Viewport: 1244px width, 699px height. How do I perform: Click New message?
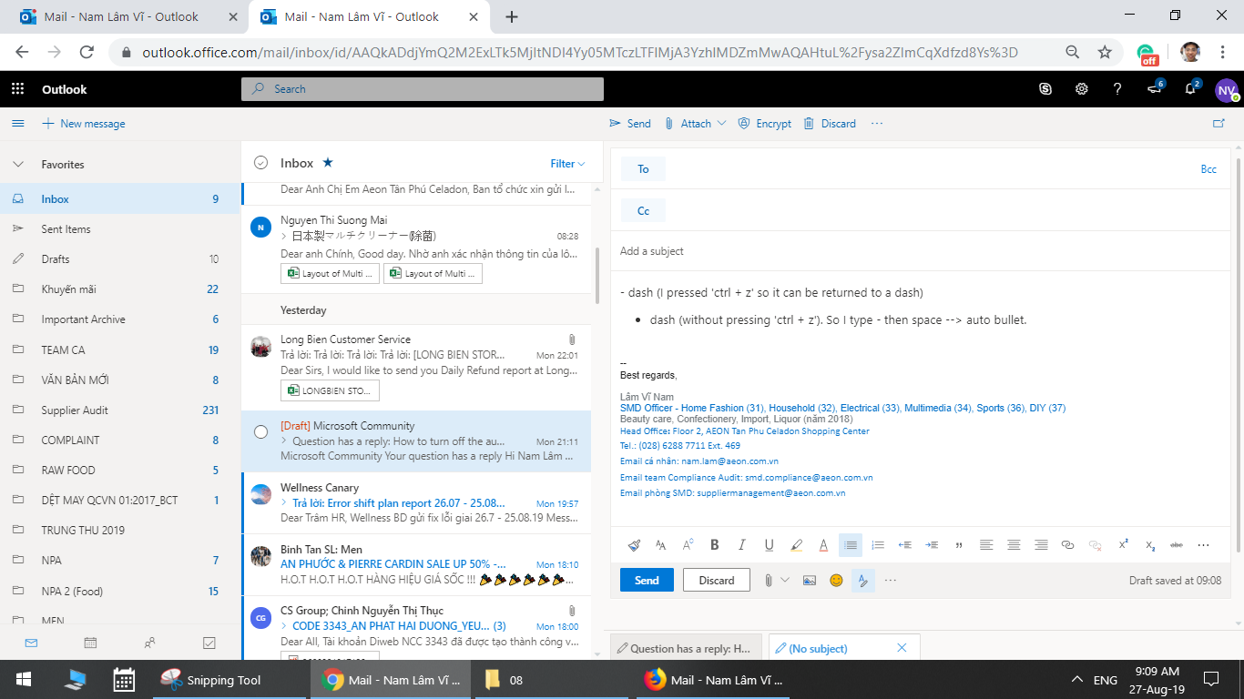click(x=84, y=124)
